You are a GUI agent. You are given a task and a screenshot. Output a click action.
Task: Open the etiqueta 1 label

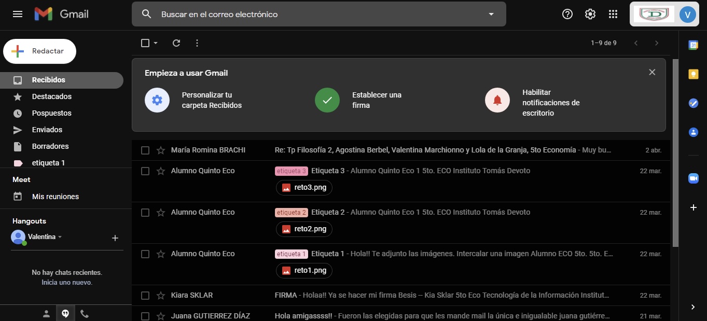(62, 162)
